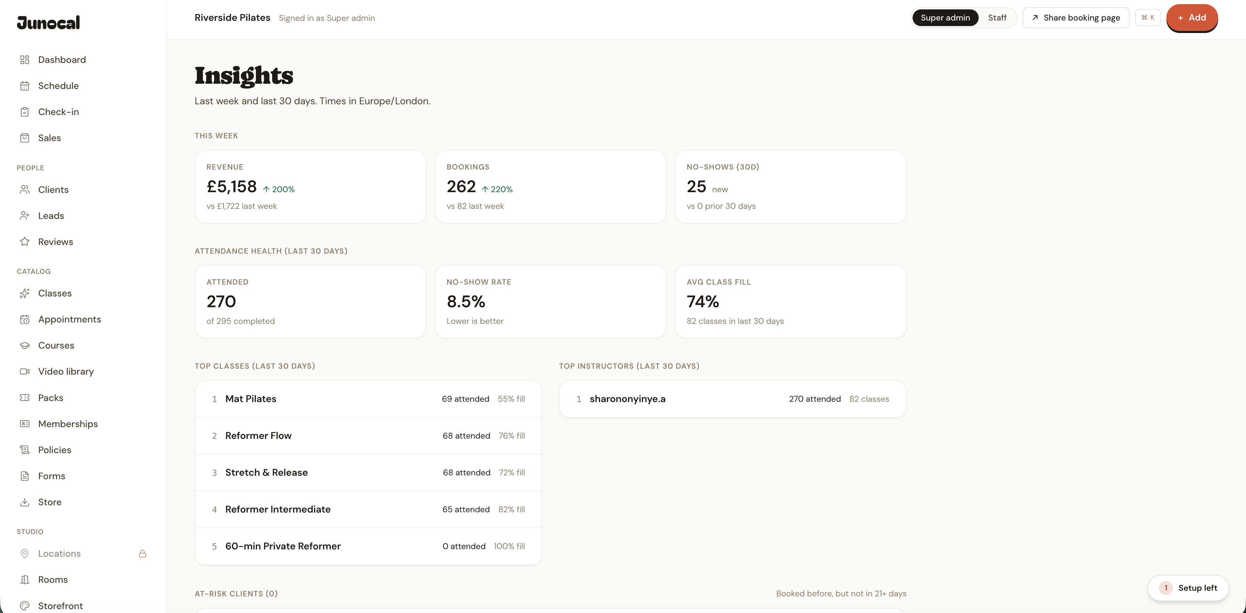Select Stretch & Release class row
The width and height of the screenshot is (1246, 613).
click(x=368, y=472)
